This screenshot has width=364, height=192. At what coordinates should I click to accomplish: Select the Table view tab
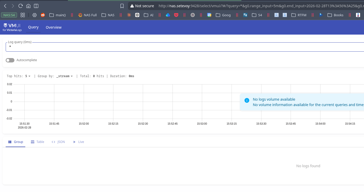point(37,142)
